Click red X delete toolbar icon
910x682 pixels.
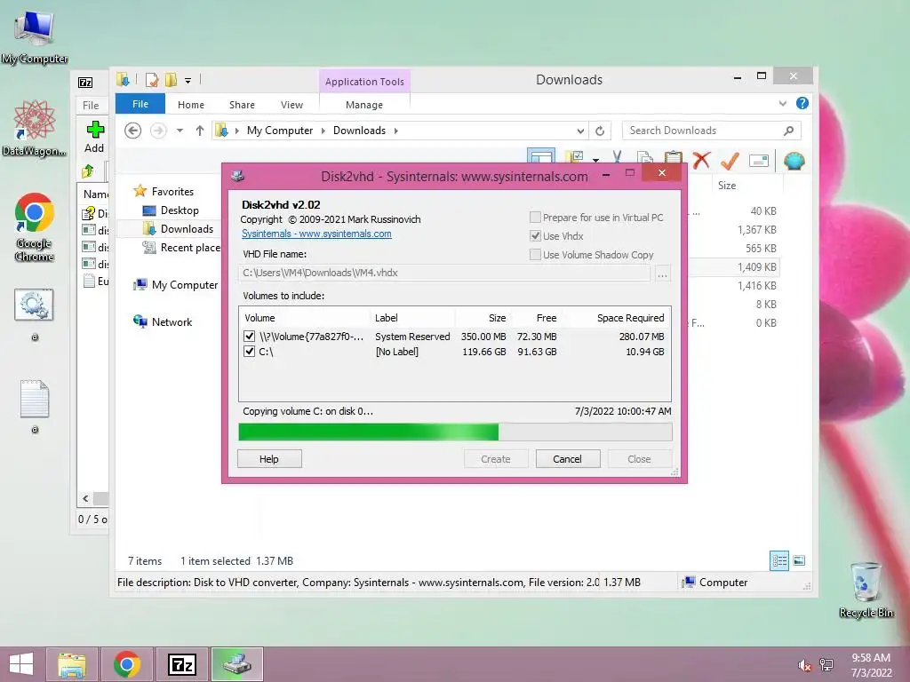coord(701,161)
